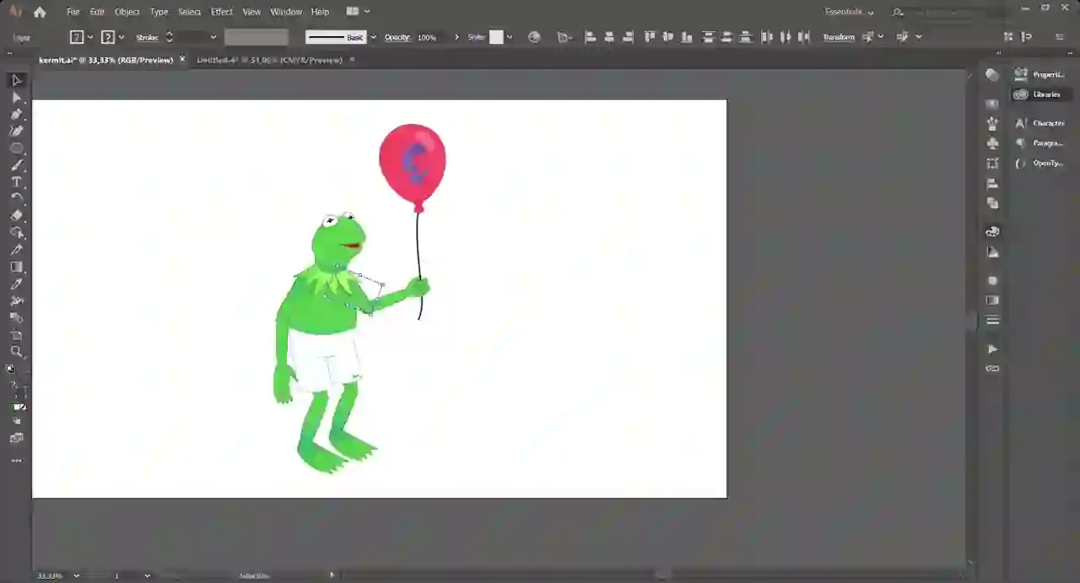The image size is (1080, 583).
Task: Open the artboard navigation dropdown
Action: [147, 575]
